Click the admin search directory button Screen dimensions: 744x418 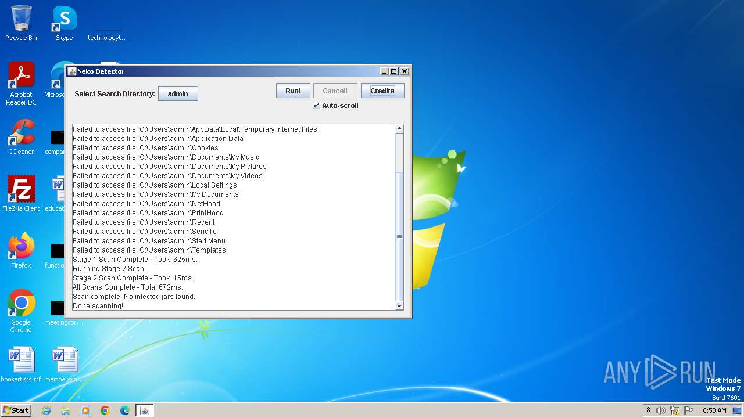point(178,93)
